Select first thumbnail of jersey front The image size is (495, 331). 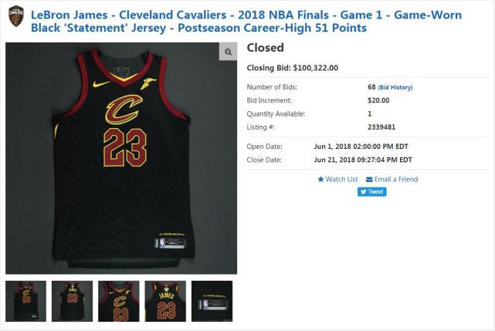tap(26, 302)
